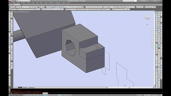
Task: Open the workspace dropdown in the title bar
Action: [x=24, y=1]
